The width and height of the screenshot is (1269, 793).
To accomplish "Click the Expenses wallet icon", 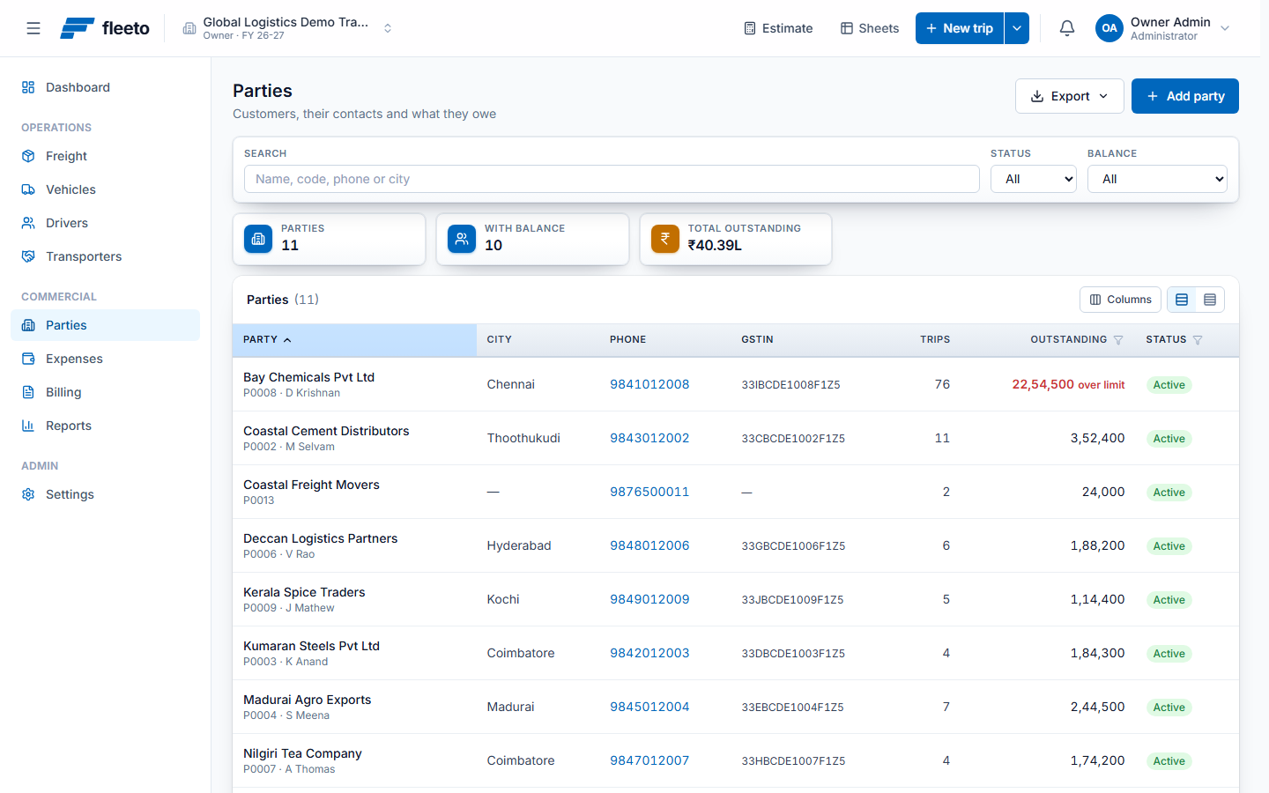I will (x=28, y=359).
